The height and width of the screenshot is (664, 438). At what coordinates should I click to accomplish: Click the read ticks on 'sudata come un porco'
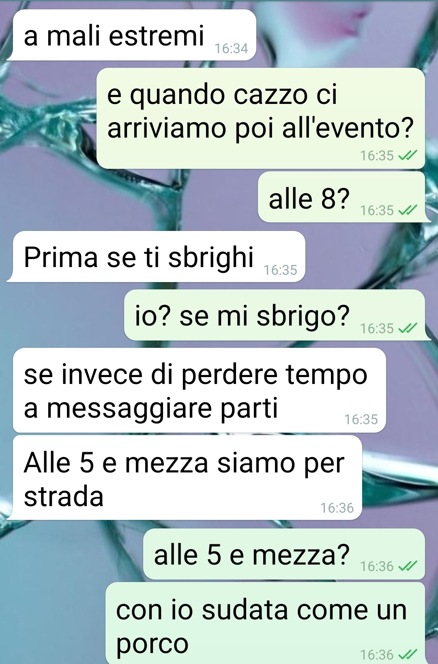(x=408, y=654)
